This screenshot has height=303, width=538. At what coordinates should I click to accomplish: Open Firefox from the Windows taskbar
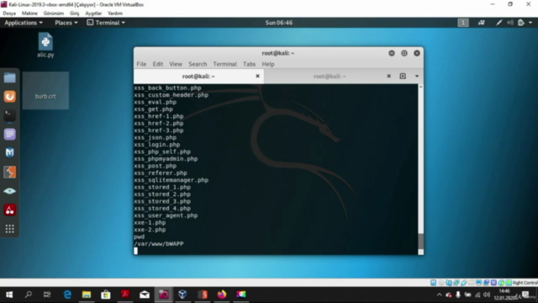pyautogui.click(x=222, y=295)
